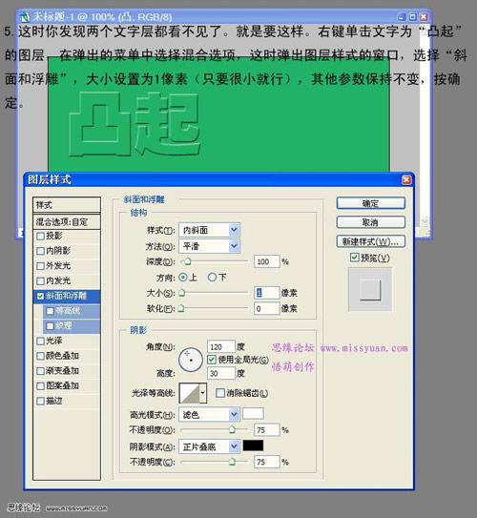Open the 光泽等高线 contour picker arrow
Image resolution: width=477 pixels, height=518 pixels.
pos(203,393)
